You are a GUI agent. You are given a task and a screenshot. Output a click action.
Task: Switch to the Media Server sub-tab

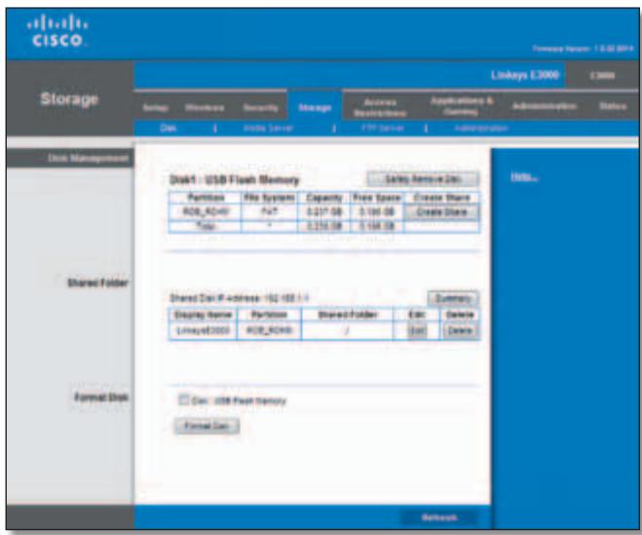pos(268,129)
